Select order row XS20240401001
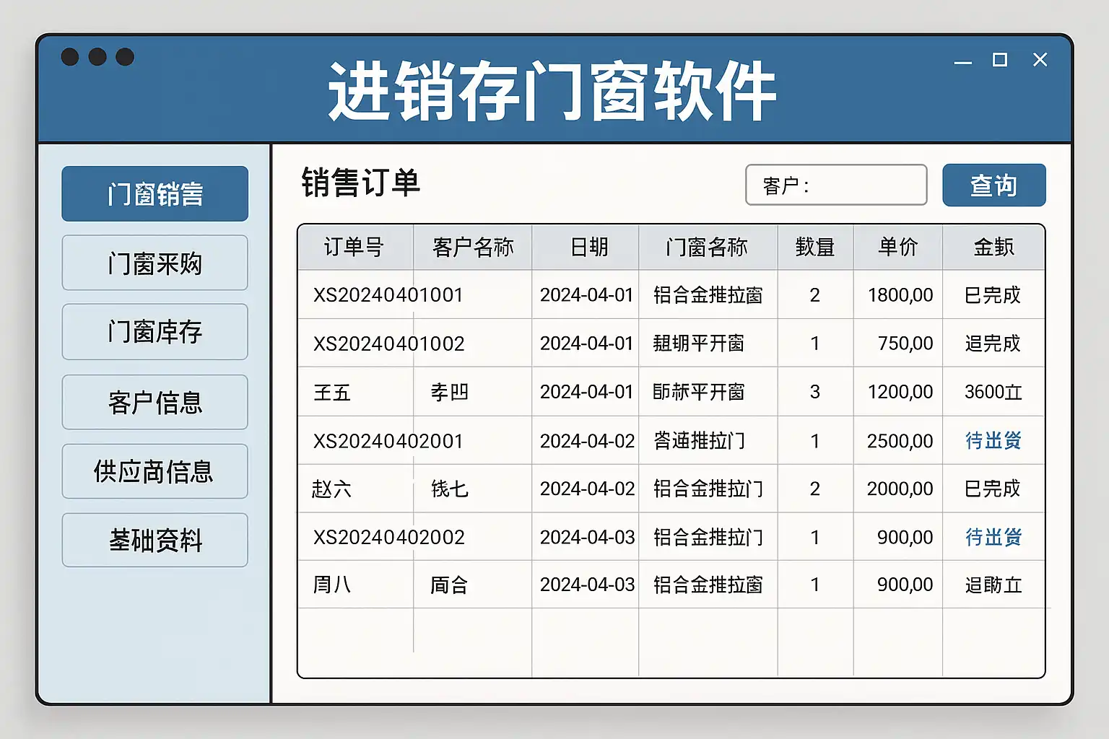This screenshot has height=739, width=1109. (x=388, y=295)
